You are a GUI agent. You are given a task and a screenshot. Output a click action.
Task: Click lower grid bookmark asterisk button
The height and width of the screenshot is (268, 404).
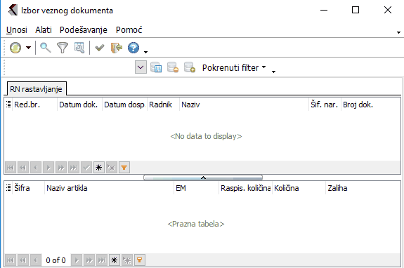pyautogui.click(x=115, y=260)
